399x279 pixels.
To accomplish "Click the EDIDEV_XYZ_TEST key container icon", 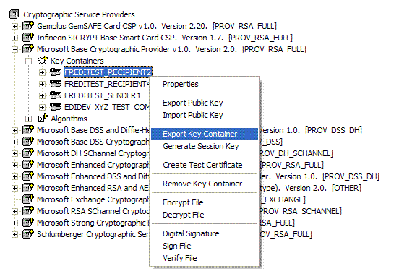I will pos(56,107).
